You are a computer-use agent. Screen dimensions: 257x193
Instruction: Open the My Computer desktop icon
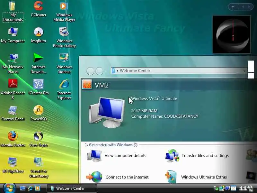[x=13, y=35]
